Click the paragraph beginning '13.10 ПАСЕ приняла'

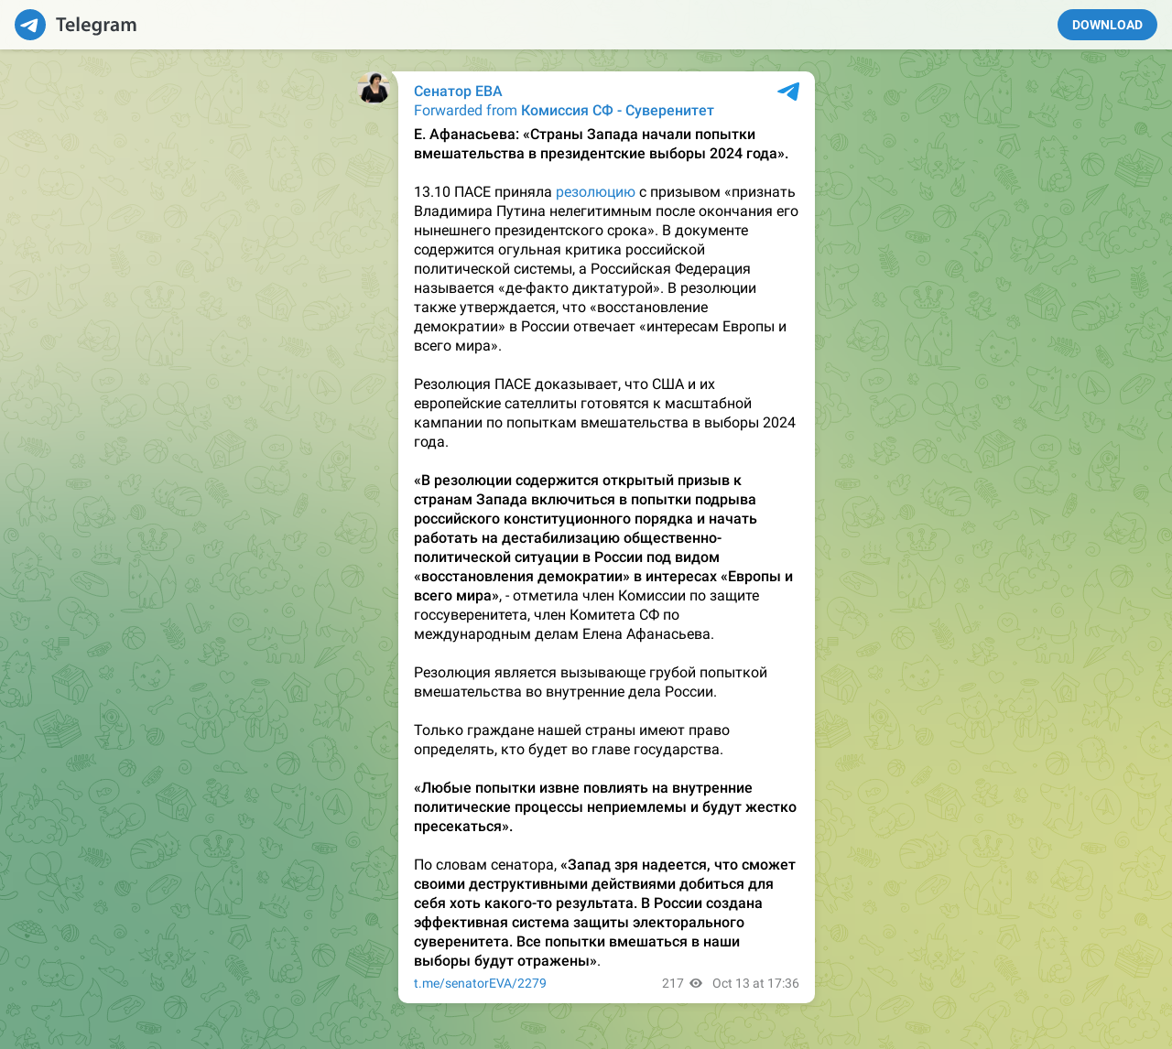coord(606,268)
